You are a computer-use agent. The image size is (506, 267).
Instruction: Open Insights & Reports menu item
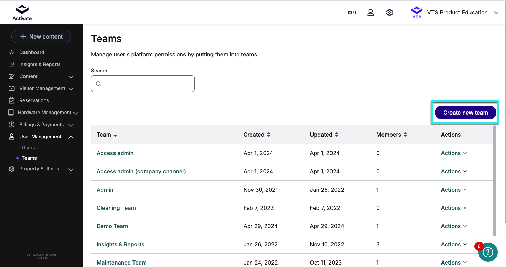coord(40,64)
